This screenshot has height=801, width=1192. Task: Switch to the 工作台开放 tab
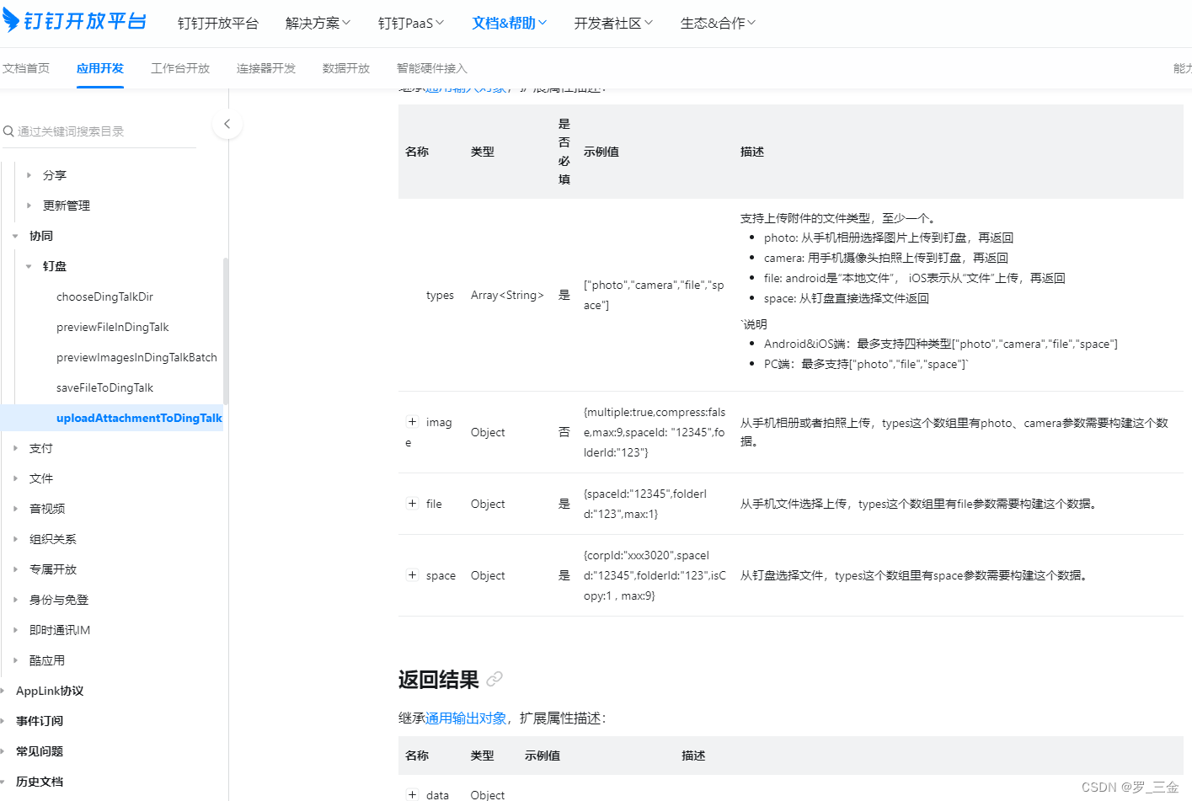tap(180, 68)
